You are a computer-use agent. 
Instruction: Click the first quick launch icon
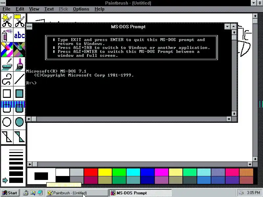(26, 193)
